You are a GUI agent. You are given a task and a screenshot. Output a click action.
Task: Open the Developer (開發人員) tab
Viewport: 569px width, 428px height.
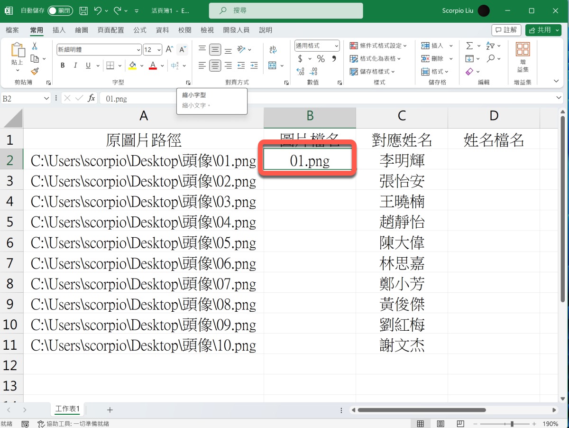click(x=236, y=30)
